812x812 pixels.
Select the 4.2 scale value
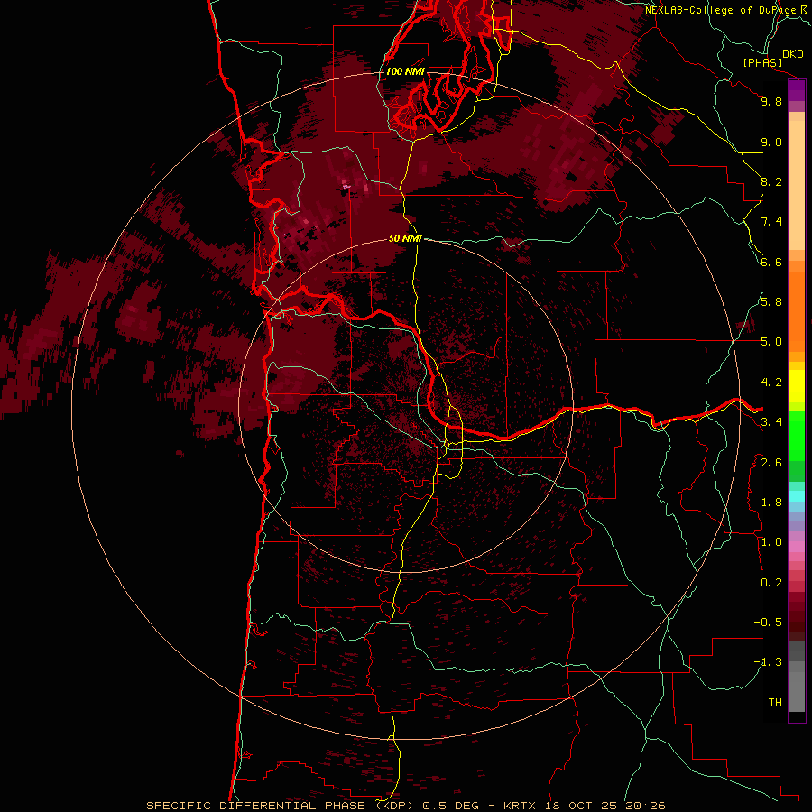(x=771, y=383)
